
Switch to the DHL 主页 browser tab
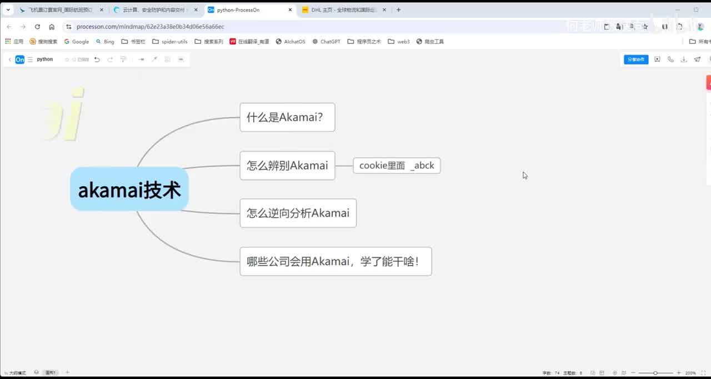click(343, 10)
